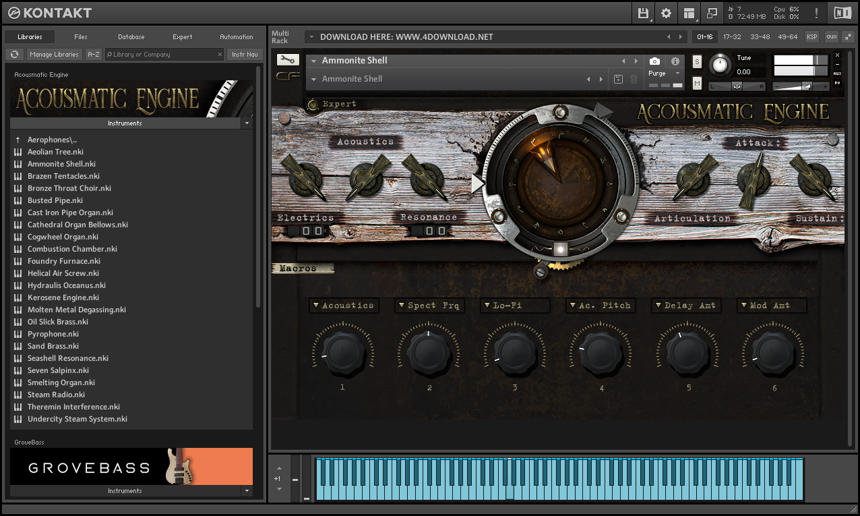Click previous instrument arrow beside Ammonite Shell
This screenshot has width=860, height=516.
(x=624, y=61)
